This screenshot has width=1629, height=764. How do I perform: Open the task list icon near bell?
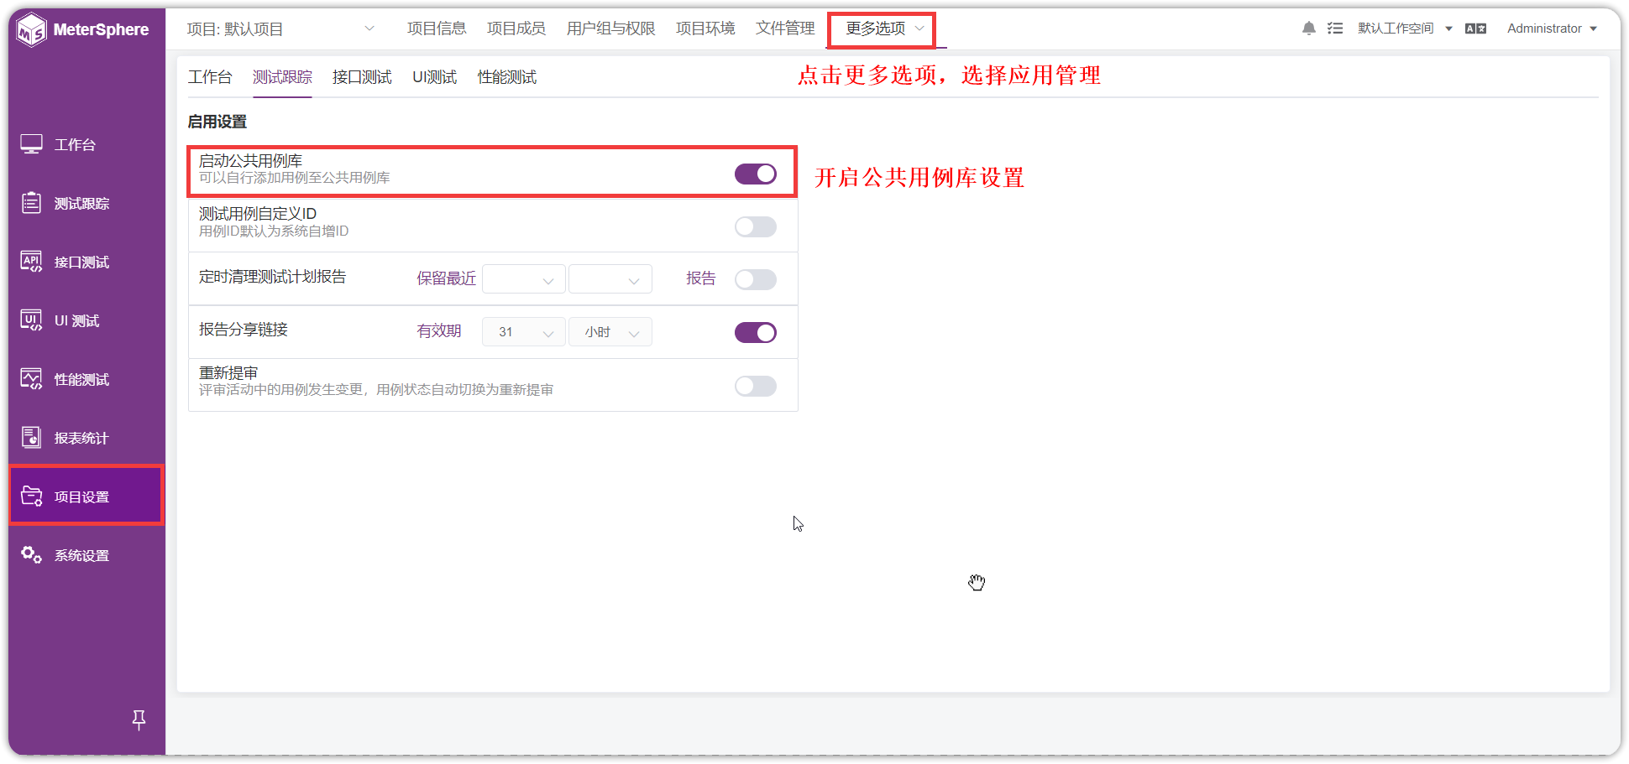pyautogui.click(x=1335, y=29)
